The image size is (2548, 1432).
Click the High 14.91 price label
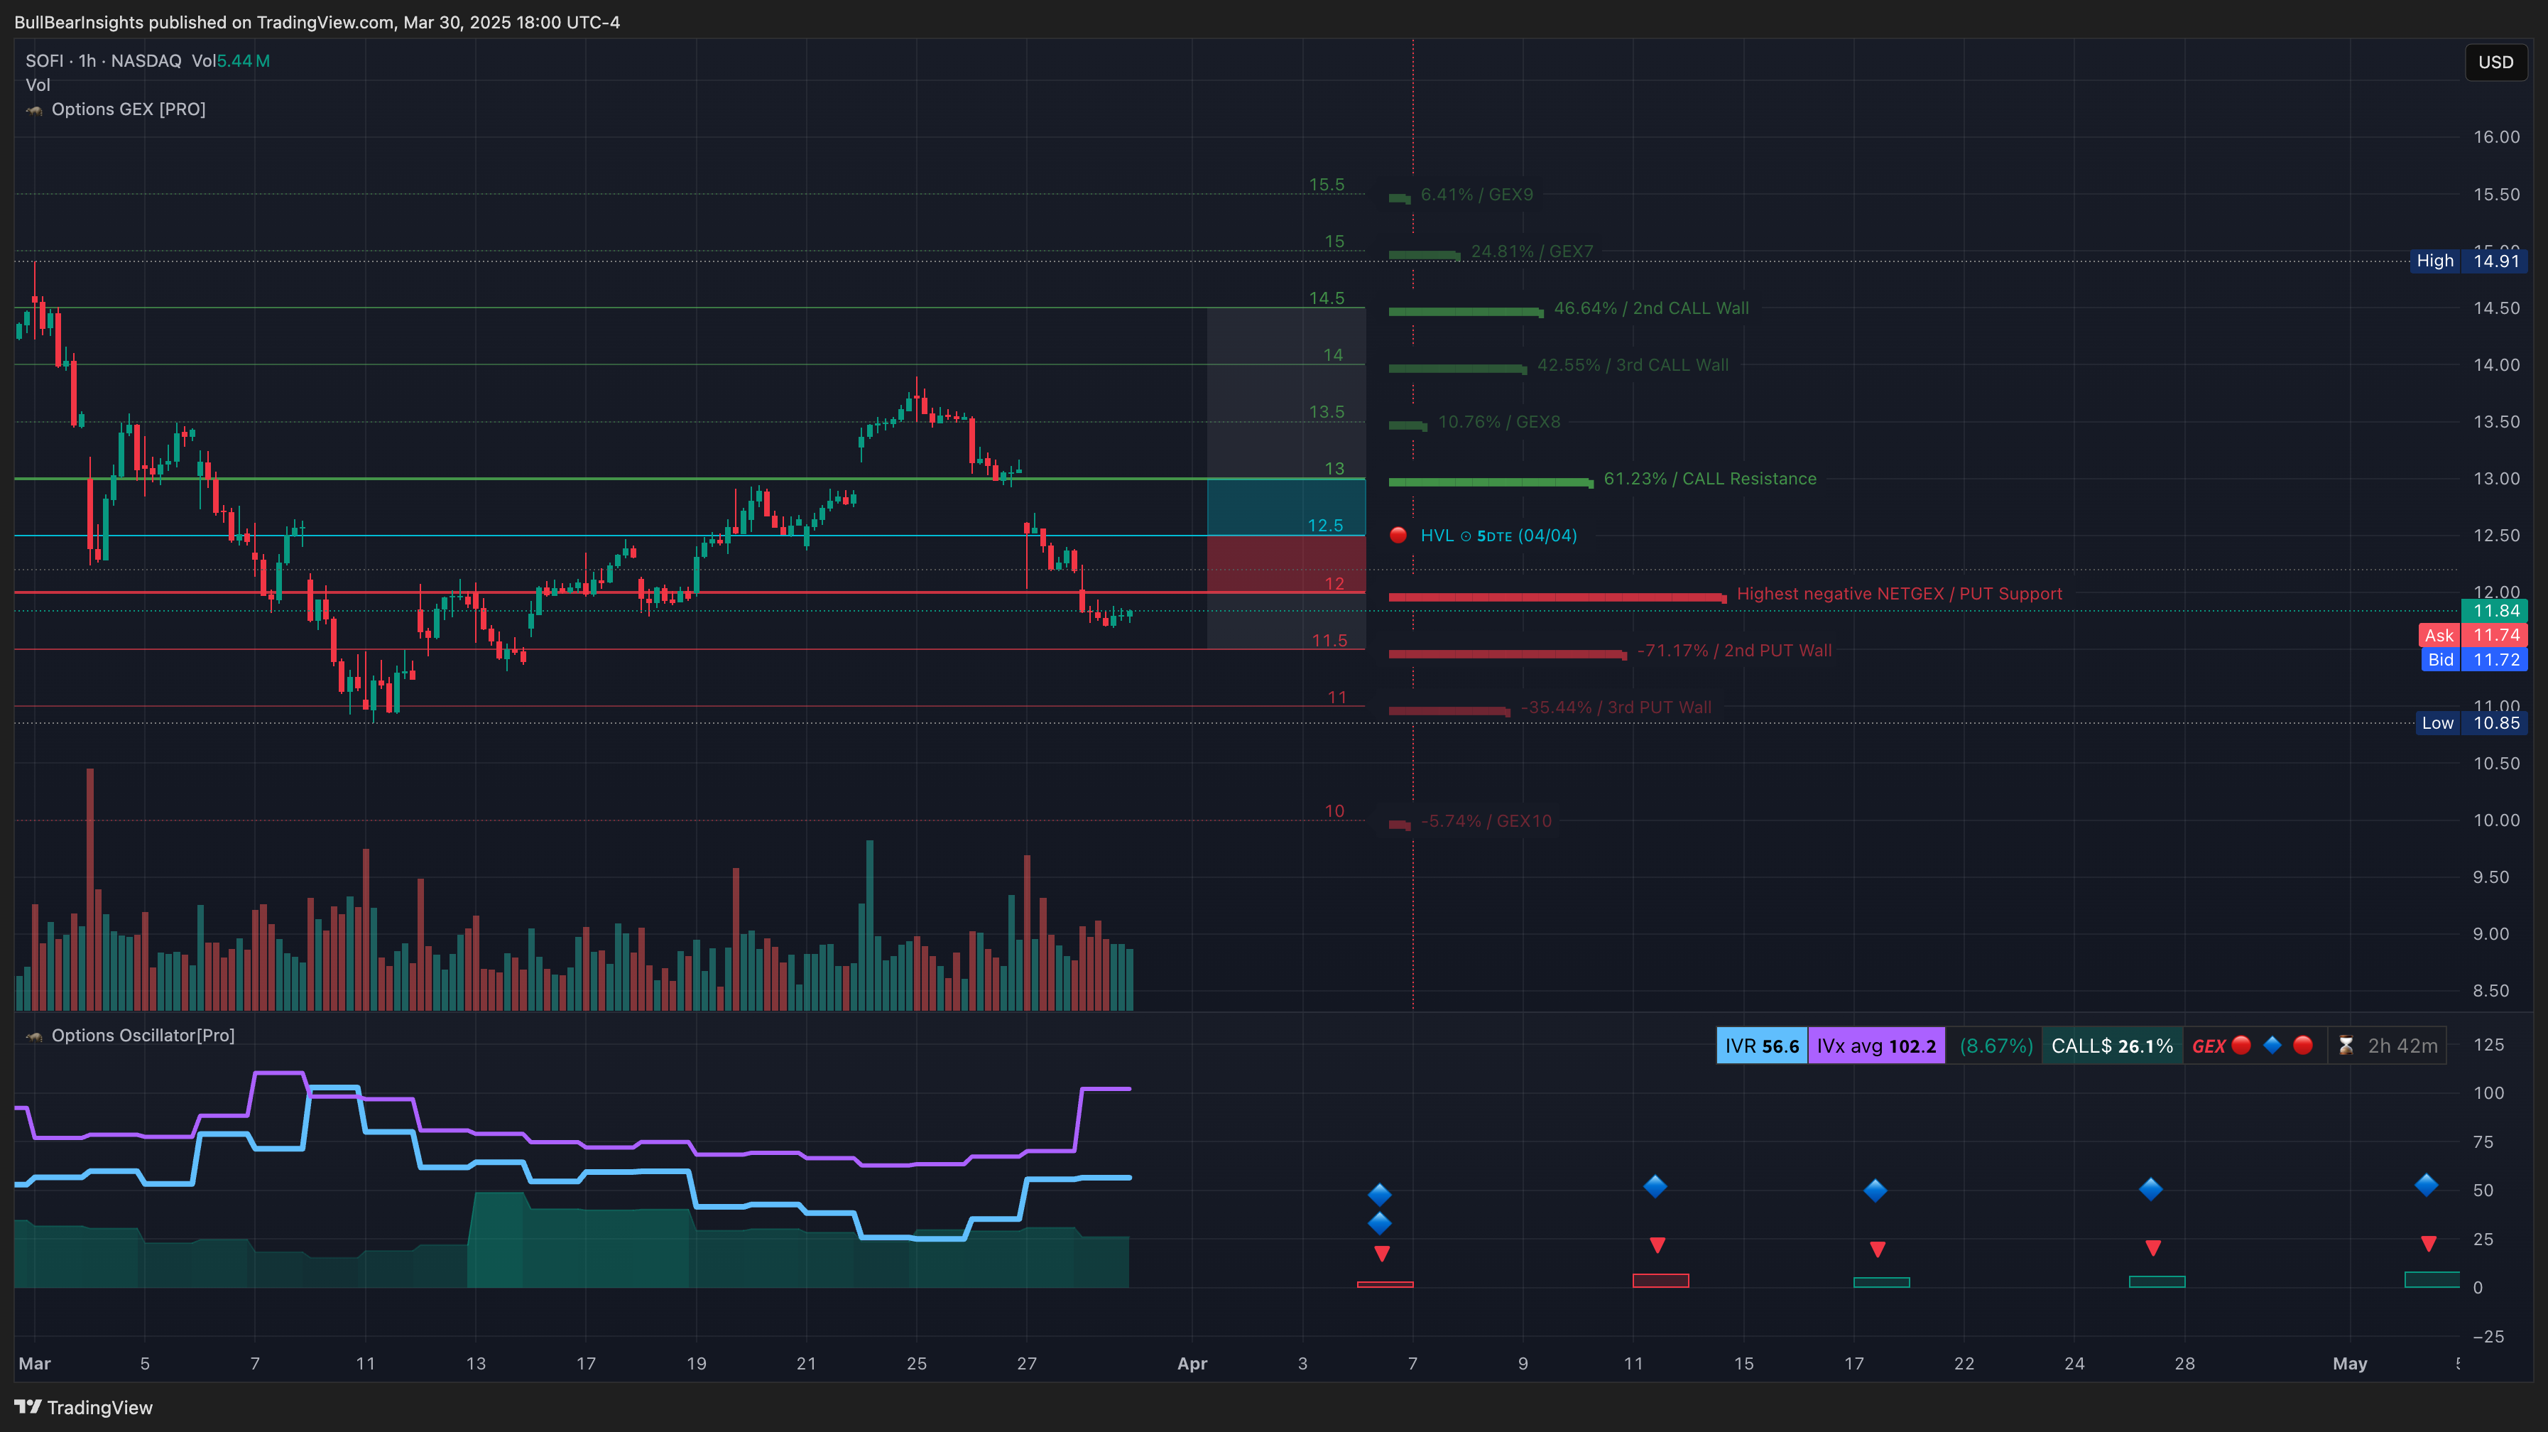coord(2468,261)
